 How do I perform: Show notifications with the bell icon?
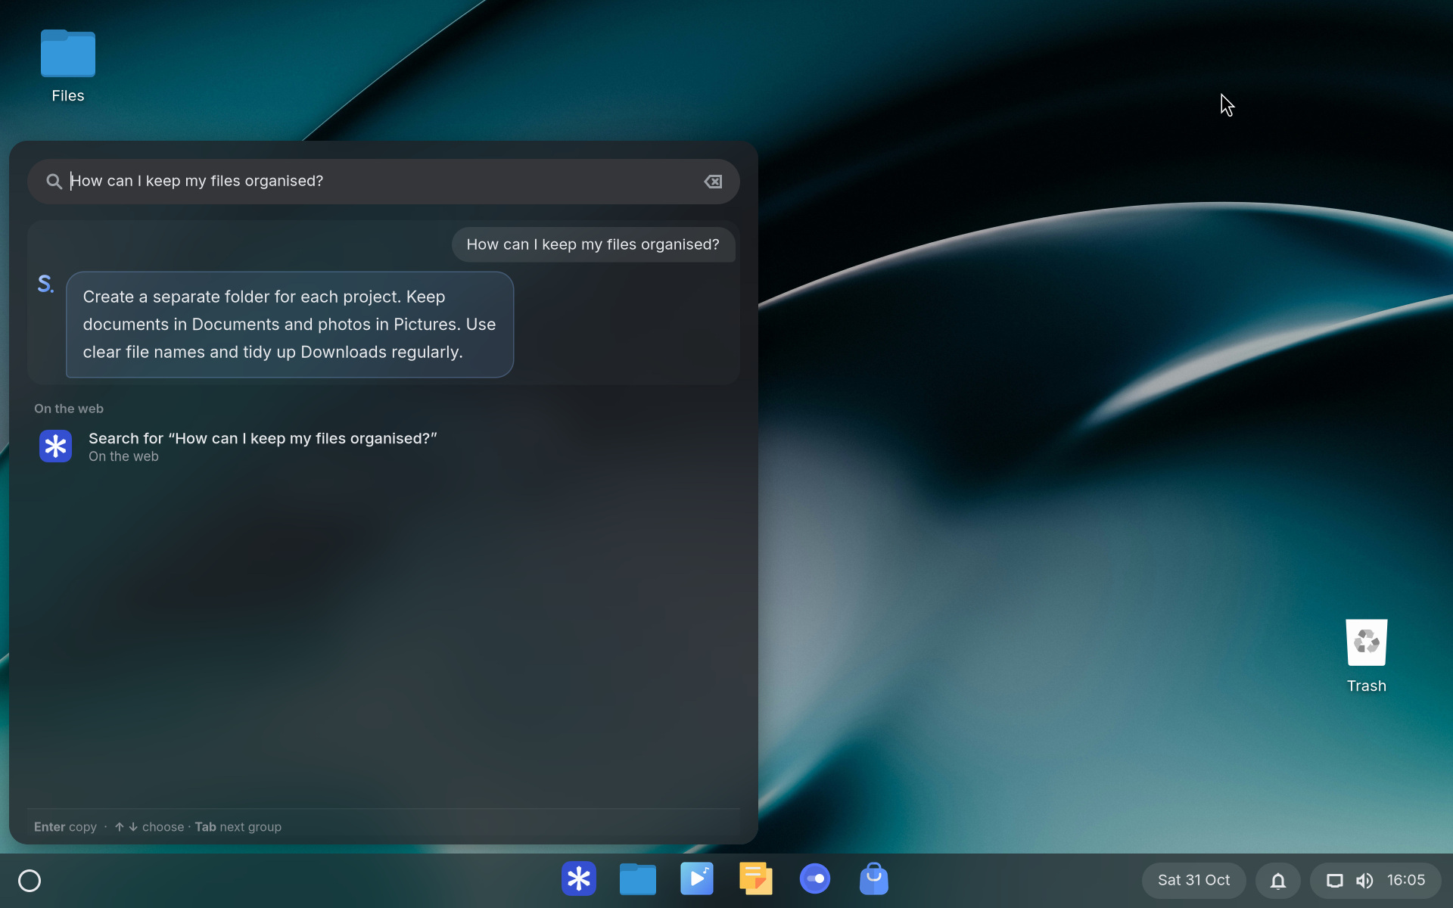pos(1278,881)
